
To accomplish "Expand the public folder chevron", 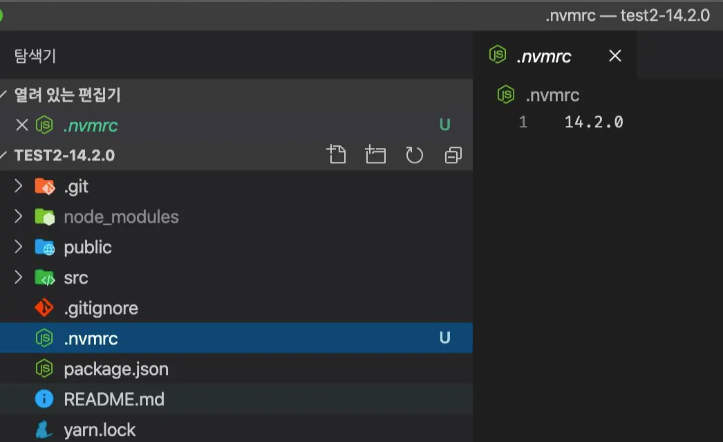I will click(19, 247).
